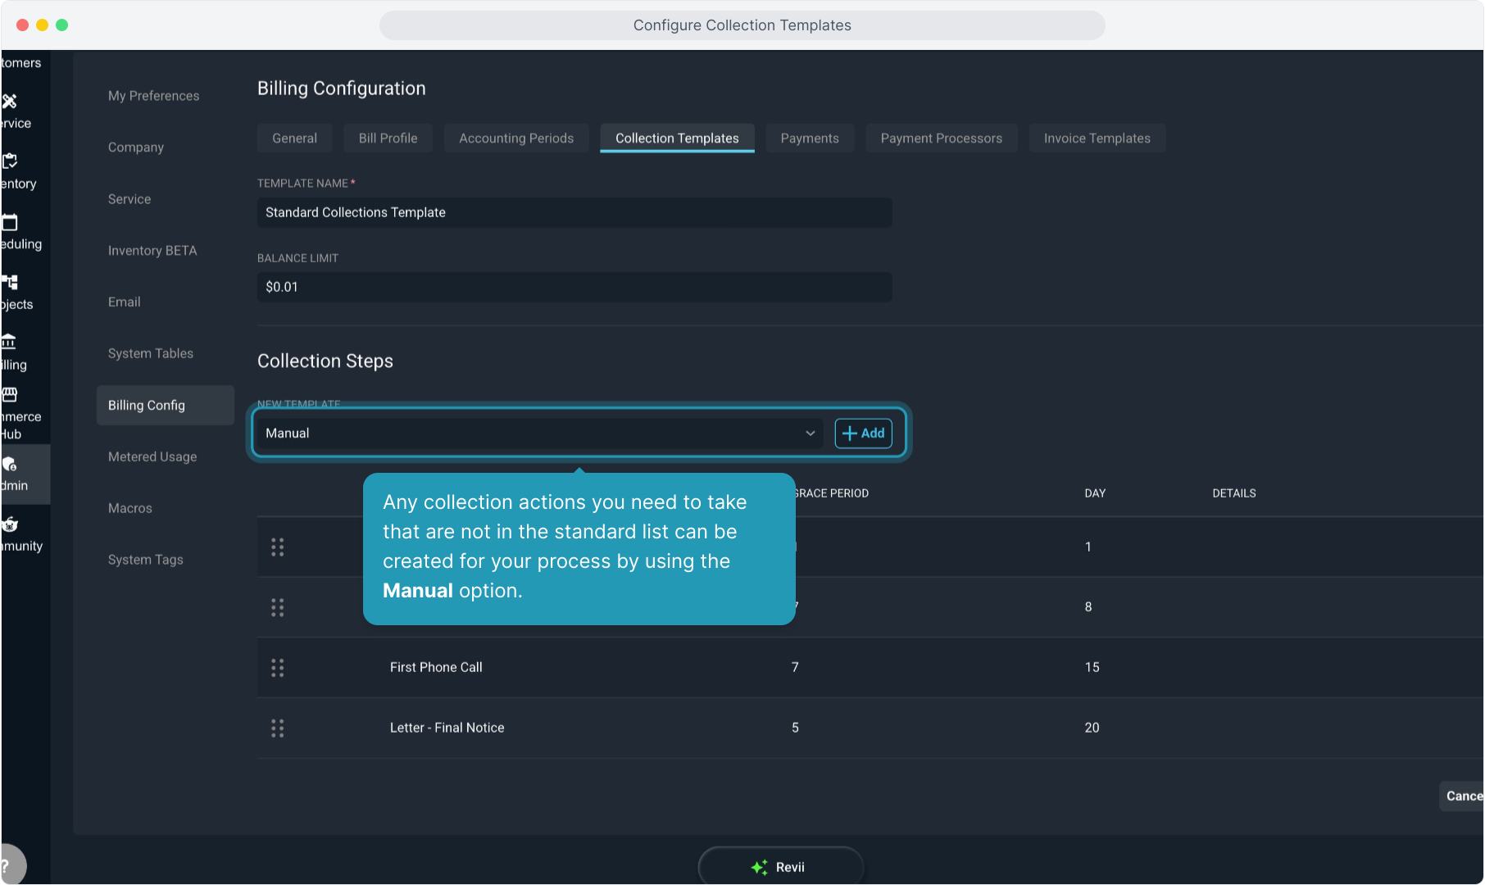Open the Invoice Templates tab
The image size is (1485, 885).
(1097, 138)
